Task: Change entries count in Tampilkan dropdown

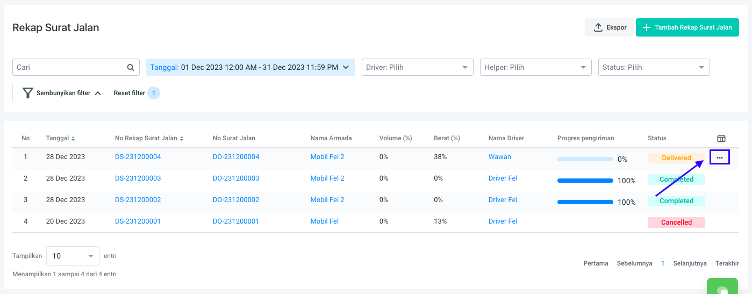Action: point(73,256)
